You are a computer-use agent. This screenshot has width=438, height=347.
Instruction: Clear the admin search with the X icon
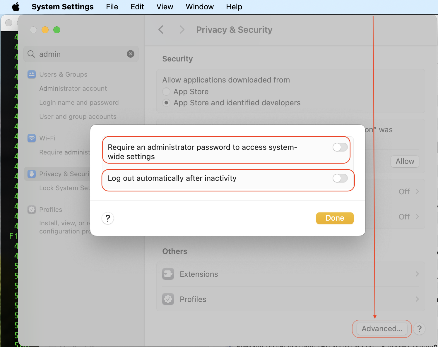click(130, 54)
